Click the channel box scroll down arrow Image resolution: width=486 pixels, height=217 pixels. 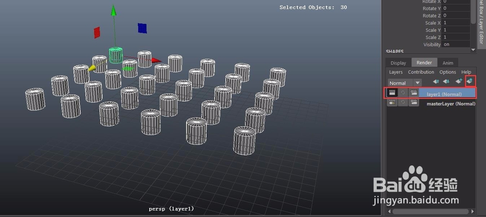point(473,50)
